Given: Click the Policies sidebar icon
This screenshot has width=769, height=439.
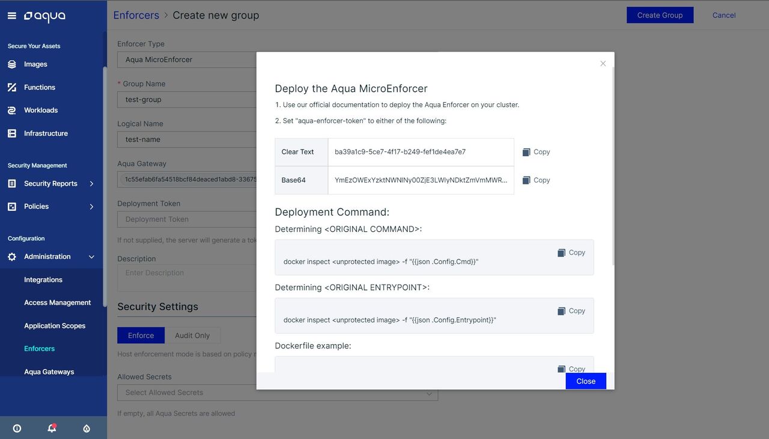Looking at the screenshot, I should (x=12, y=207).
